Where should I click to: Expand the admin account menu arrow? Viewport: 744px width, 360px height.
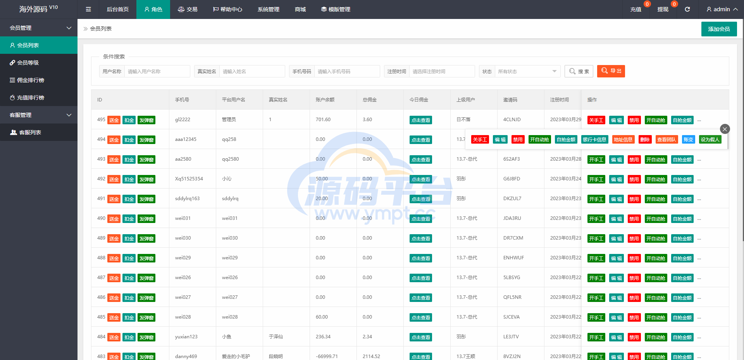[735, 9]
